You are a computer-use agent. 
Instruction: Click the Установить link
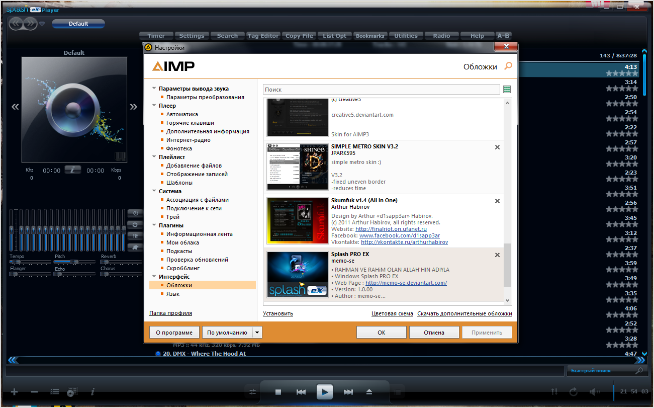point(278,313)
